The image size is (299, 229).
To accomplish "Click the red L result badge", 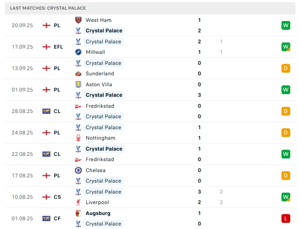I will (286, 218).
